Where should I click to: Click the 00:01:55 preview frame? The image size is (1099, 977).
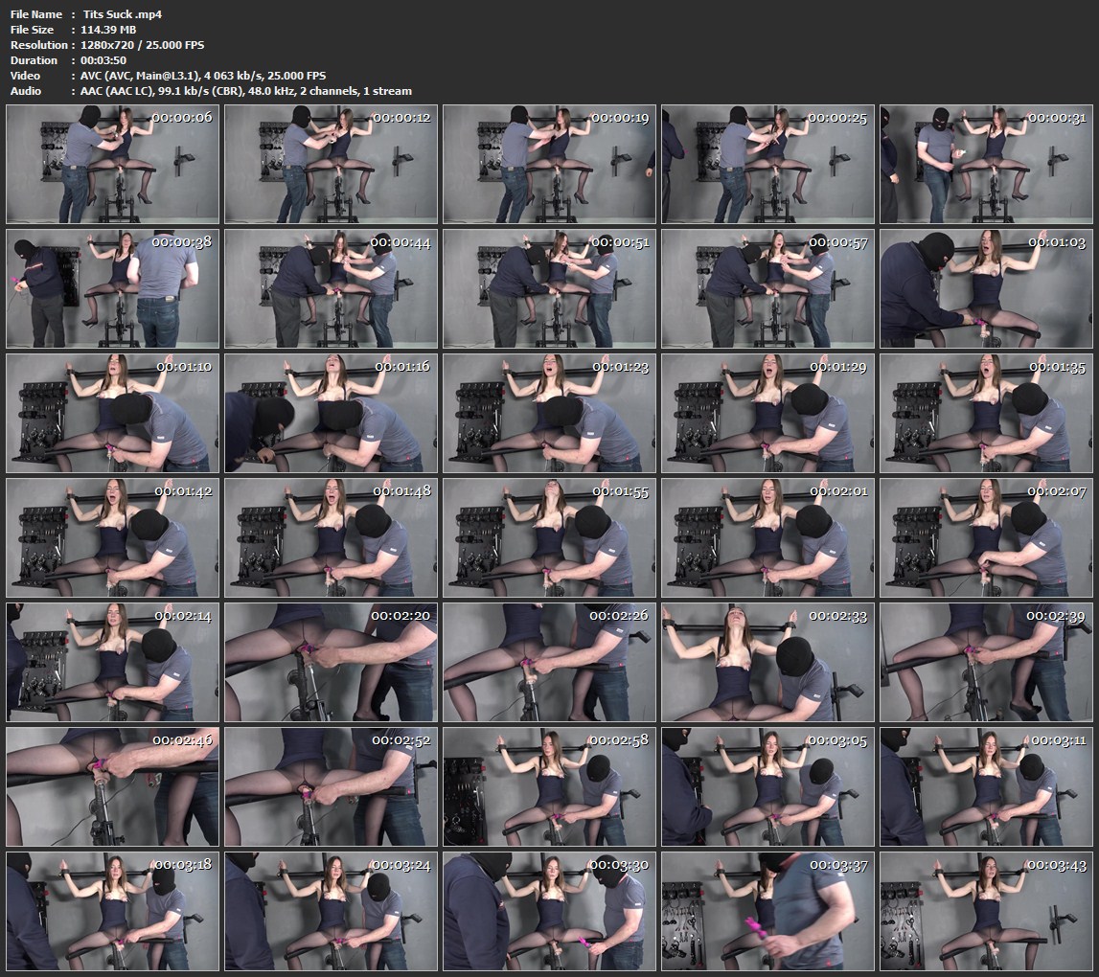tap(550, 537)
